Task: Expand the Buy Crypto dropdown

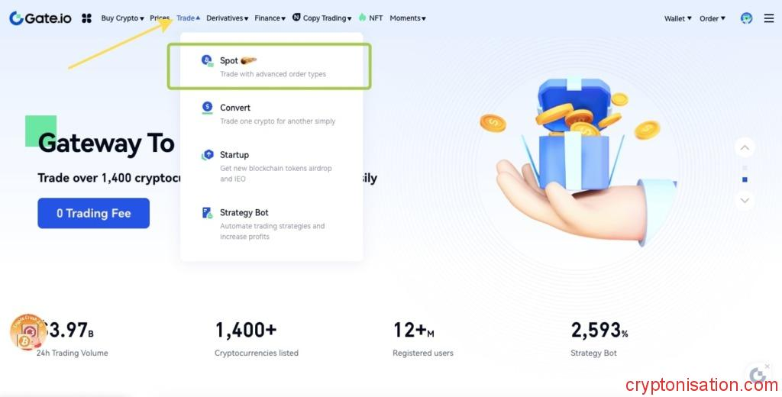Action: 122,18
